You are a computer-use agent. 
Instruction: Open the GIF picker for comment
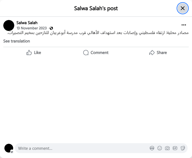pyautogui.click(x=175, y=148)
